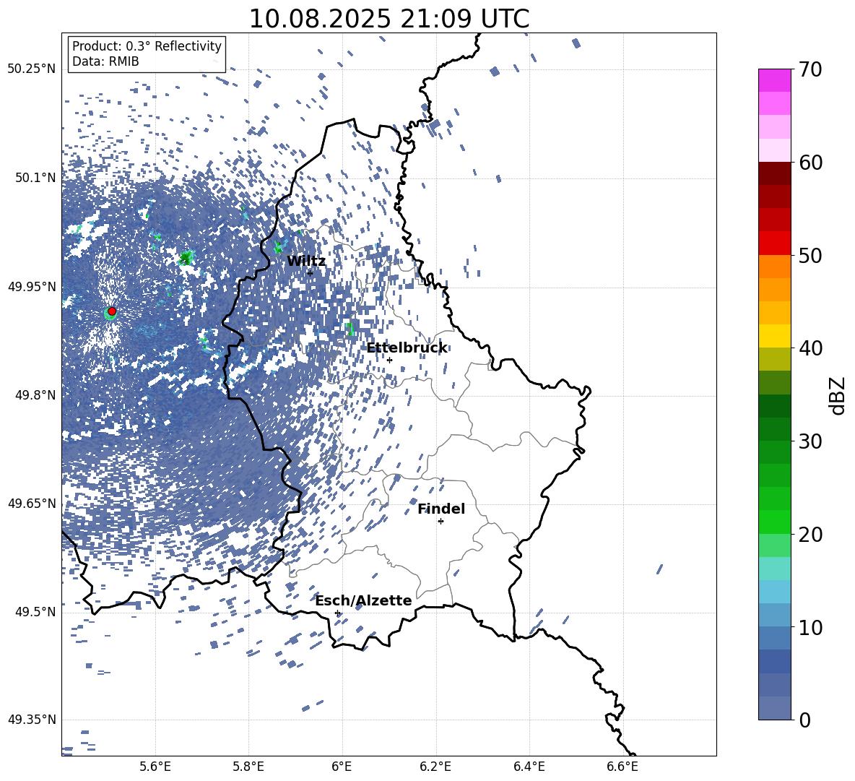
Task: Click the 30 tick on colorbar
Action: pos(810,441)
